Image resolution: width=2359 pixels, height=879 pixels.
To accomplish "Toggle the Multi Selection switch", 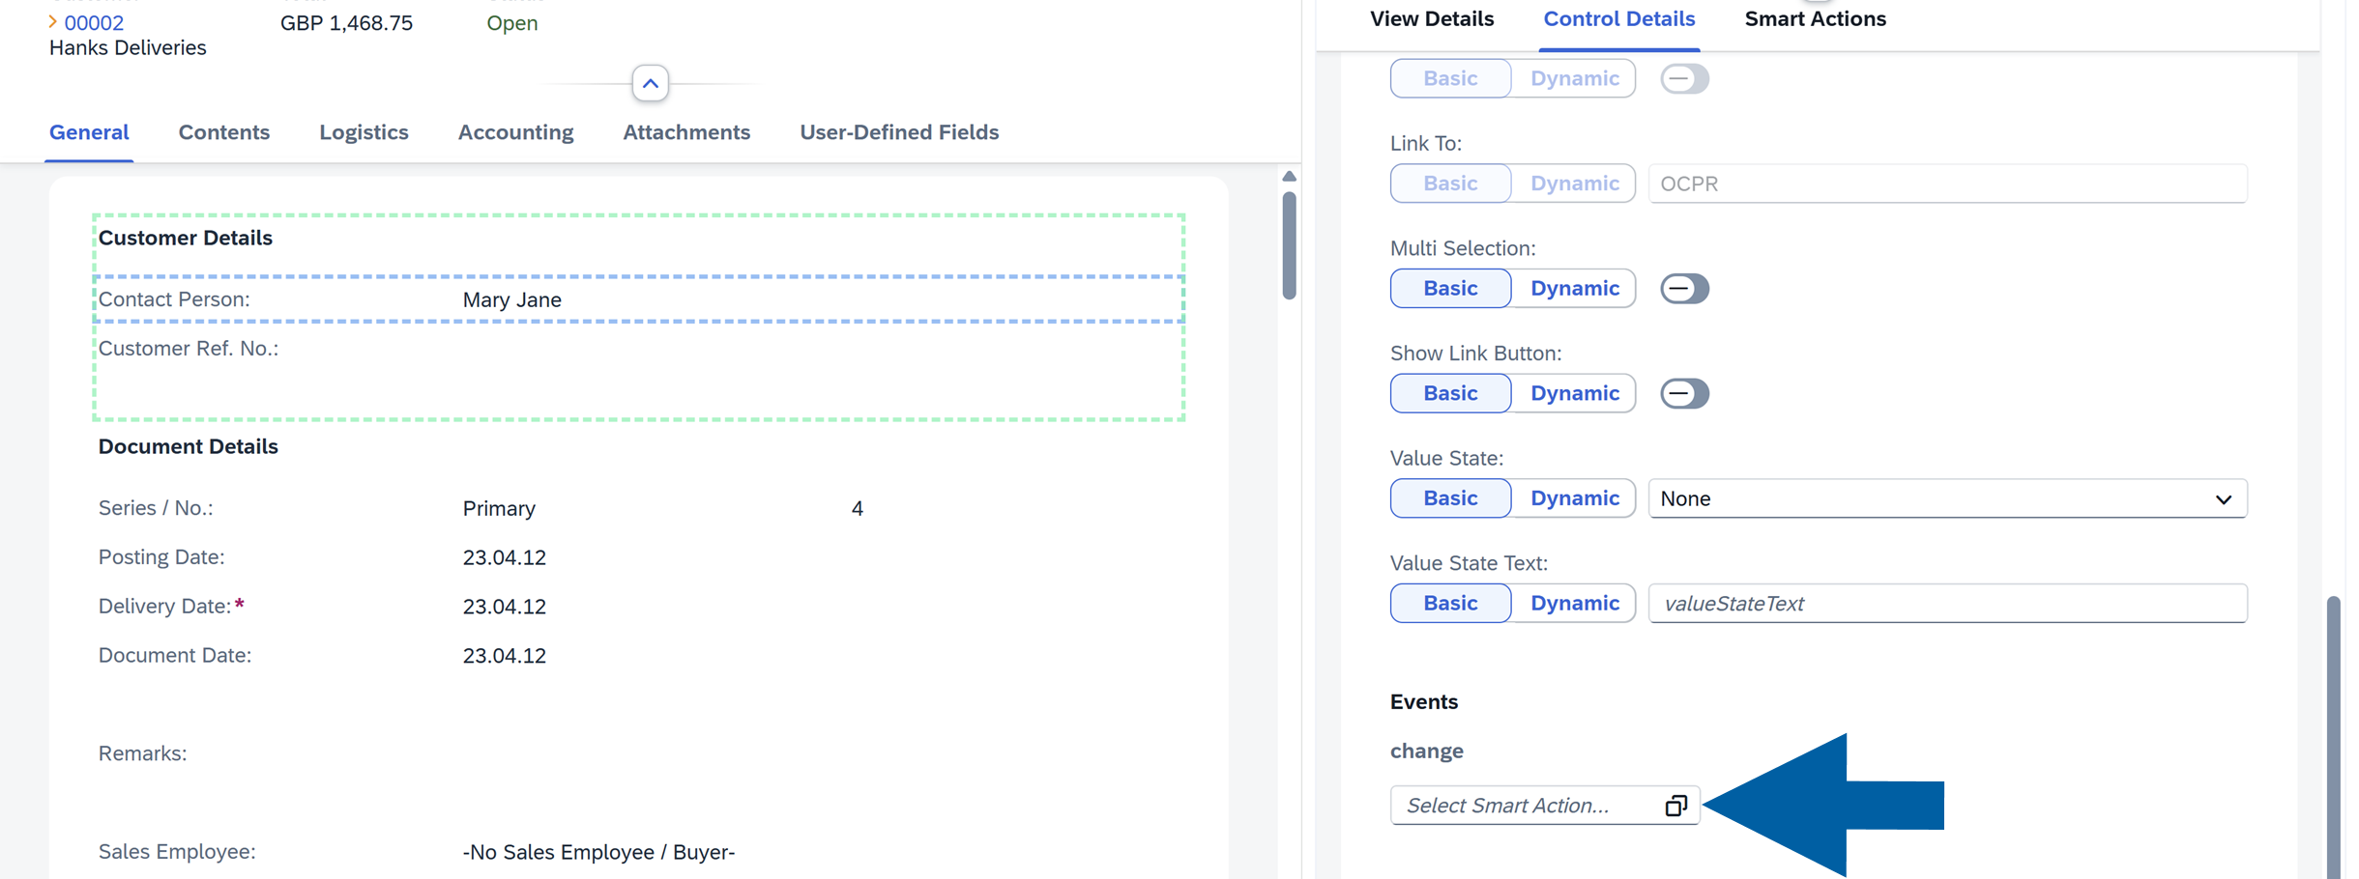I will (x=1684, y=288).
